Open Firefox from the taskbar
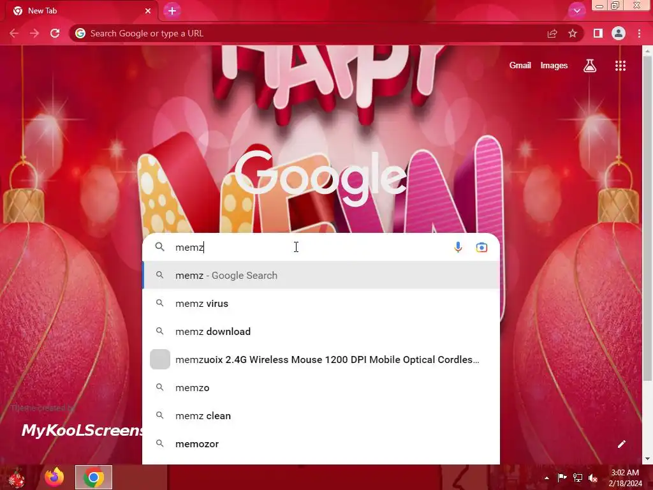 54,477
